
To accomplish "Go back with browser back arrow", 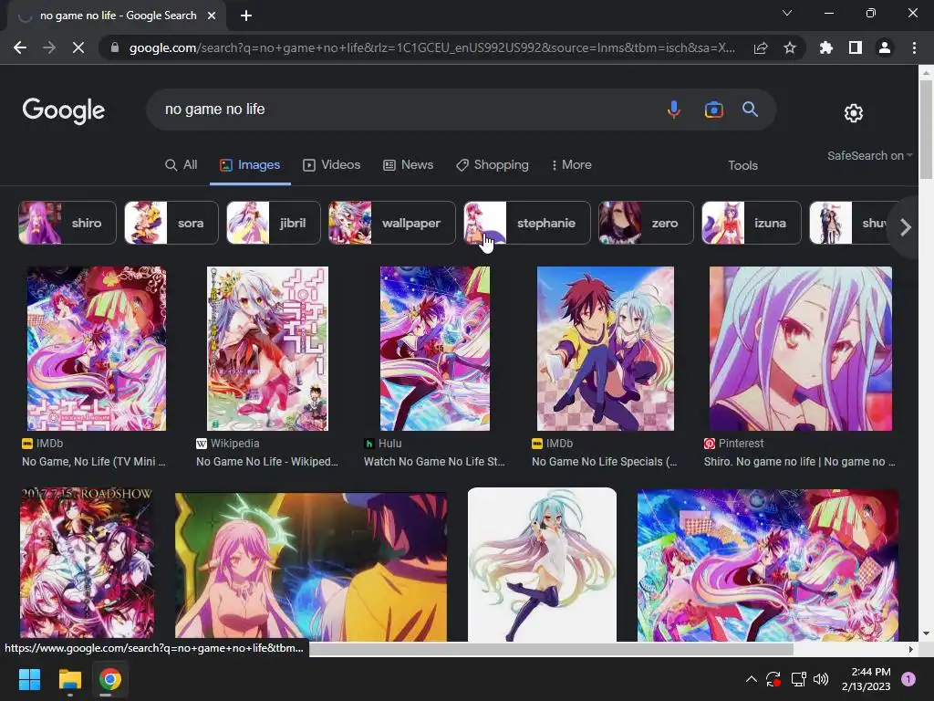I will coord(20,47).
